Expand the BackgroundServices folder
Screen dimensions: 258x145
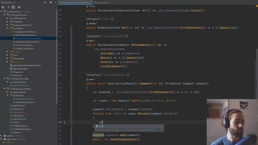tap(7, 25)
